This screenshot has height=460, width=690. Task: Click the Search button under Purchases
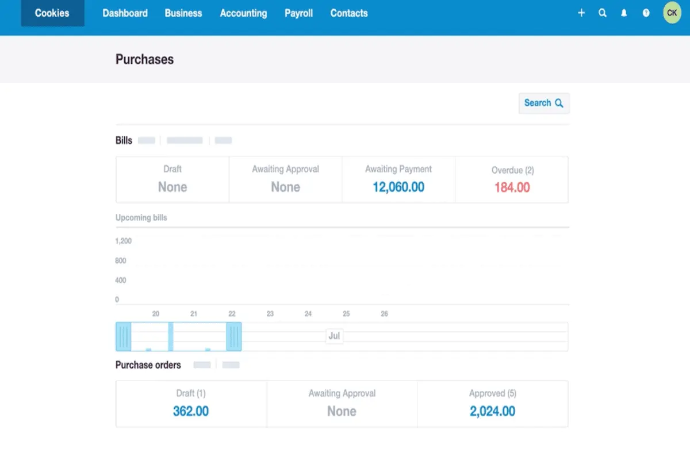click(x=544, y=103)
